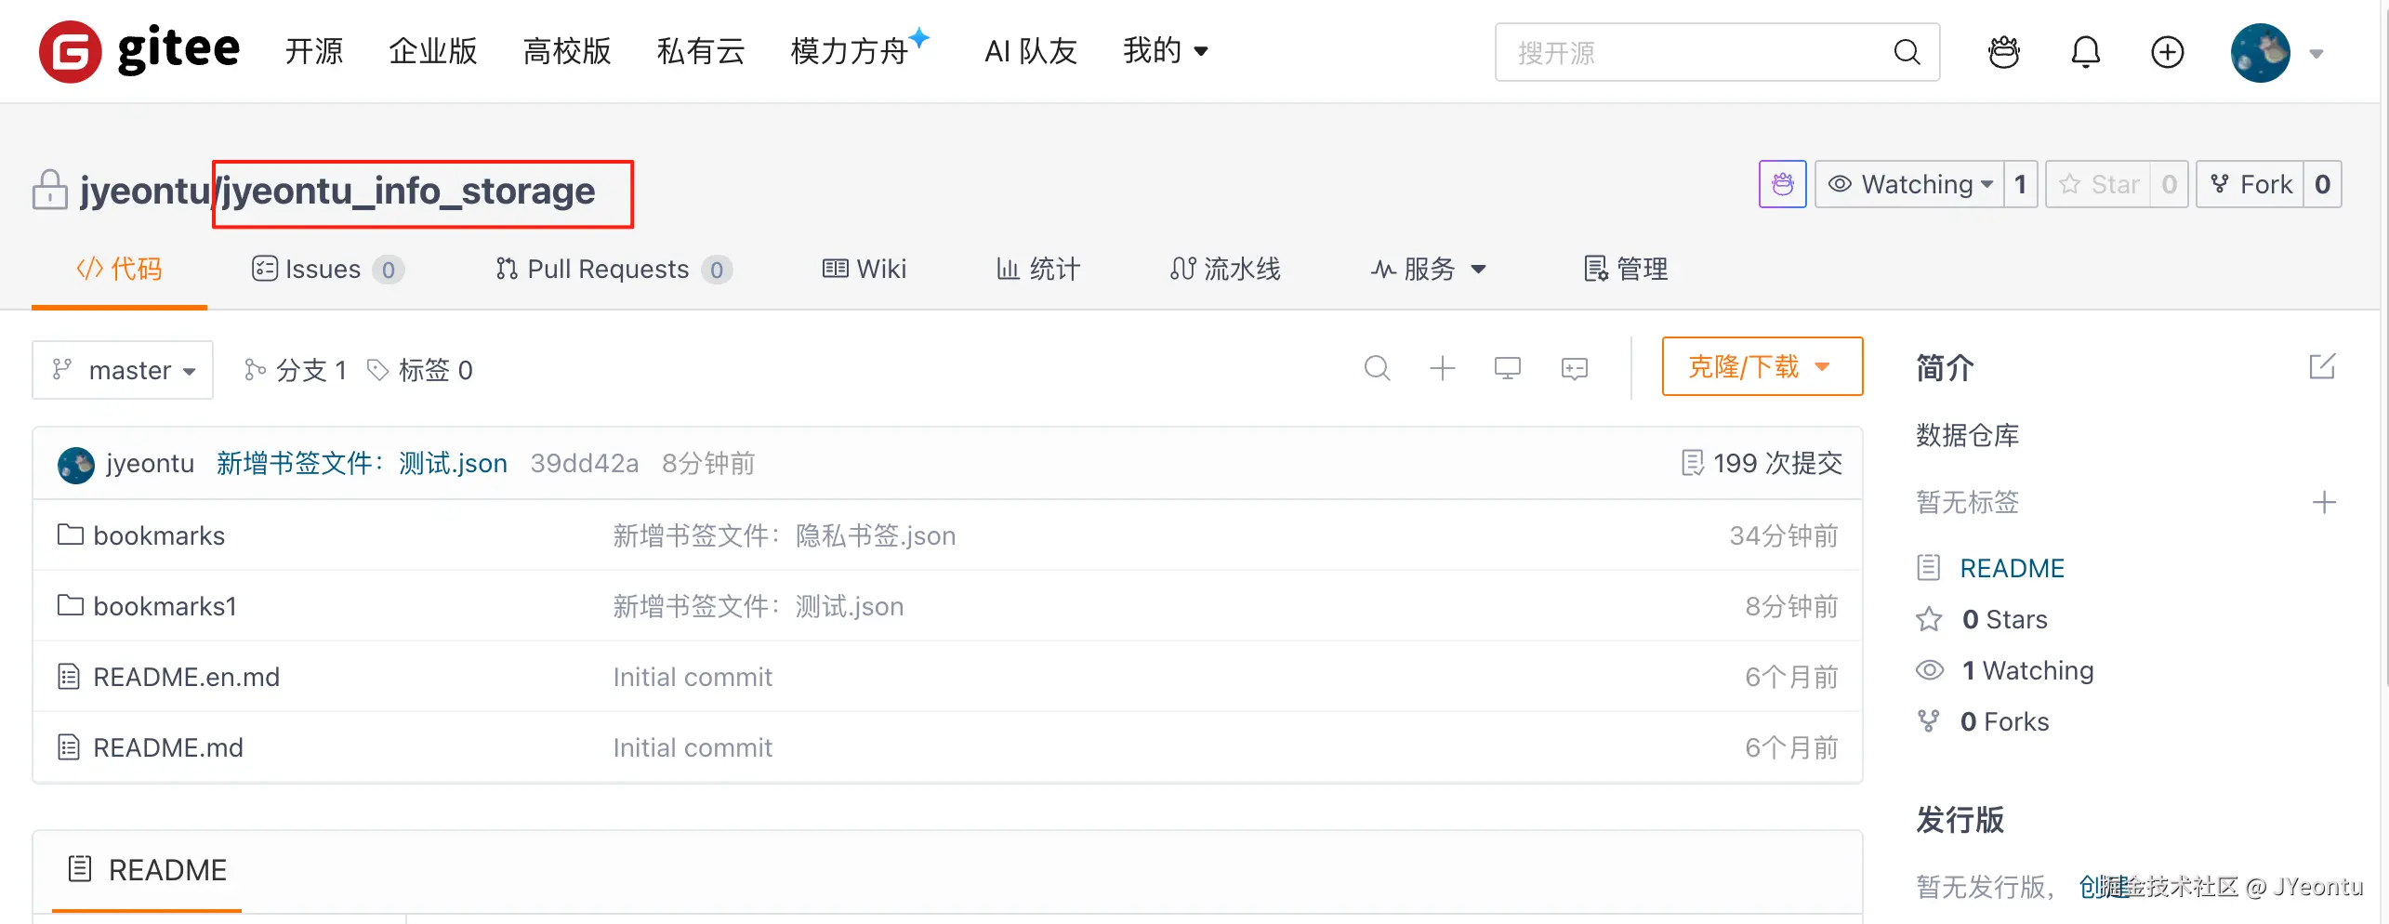This screenshot has width=2389, height=924.
Task: Click the comment plus icon in the file toolbar
Action: click(1575, 368)
